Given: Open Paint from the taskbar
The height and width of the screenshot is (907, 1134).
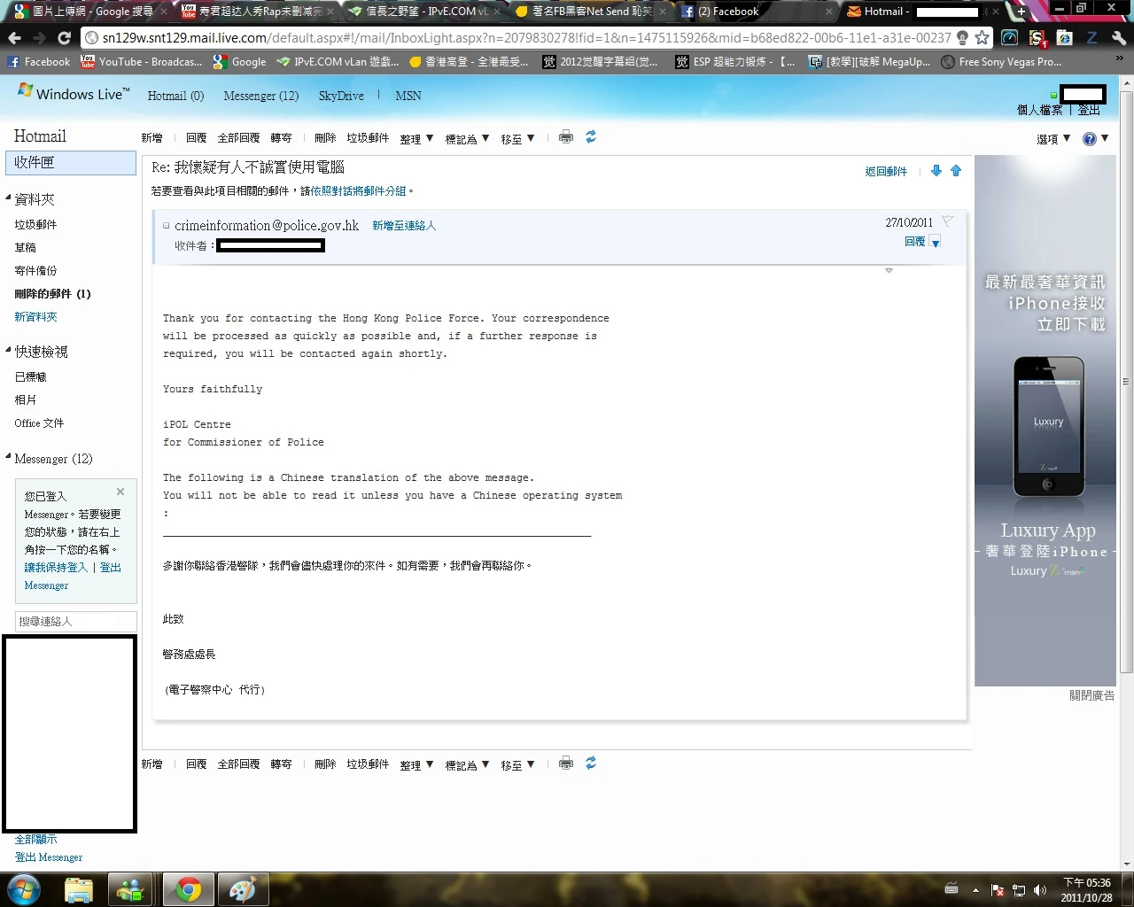Looking at the screenshot, I should click(242, 889).
